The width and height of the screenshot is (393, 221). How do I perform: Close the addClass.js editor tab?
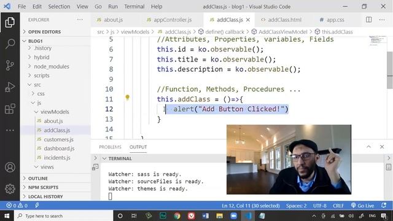pos(248,20)
